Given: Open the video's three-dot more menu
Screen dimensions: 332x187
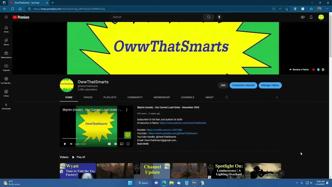Looking at the screenshot, I should point(127,110).
